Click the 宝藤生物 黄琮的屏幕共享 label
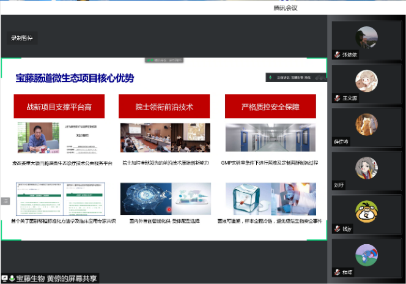406x284 pixels. (56, 278)
